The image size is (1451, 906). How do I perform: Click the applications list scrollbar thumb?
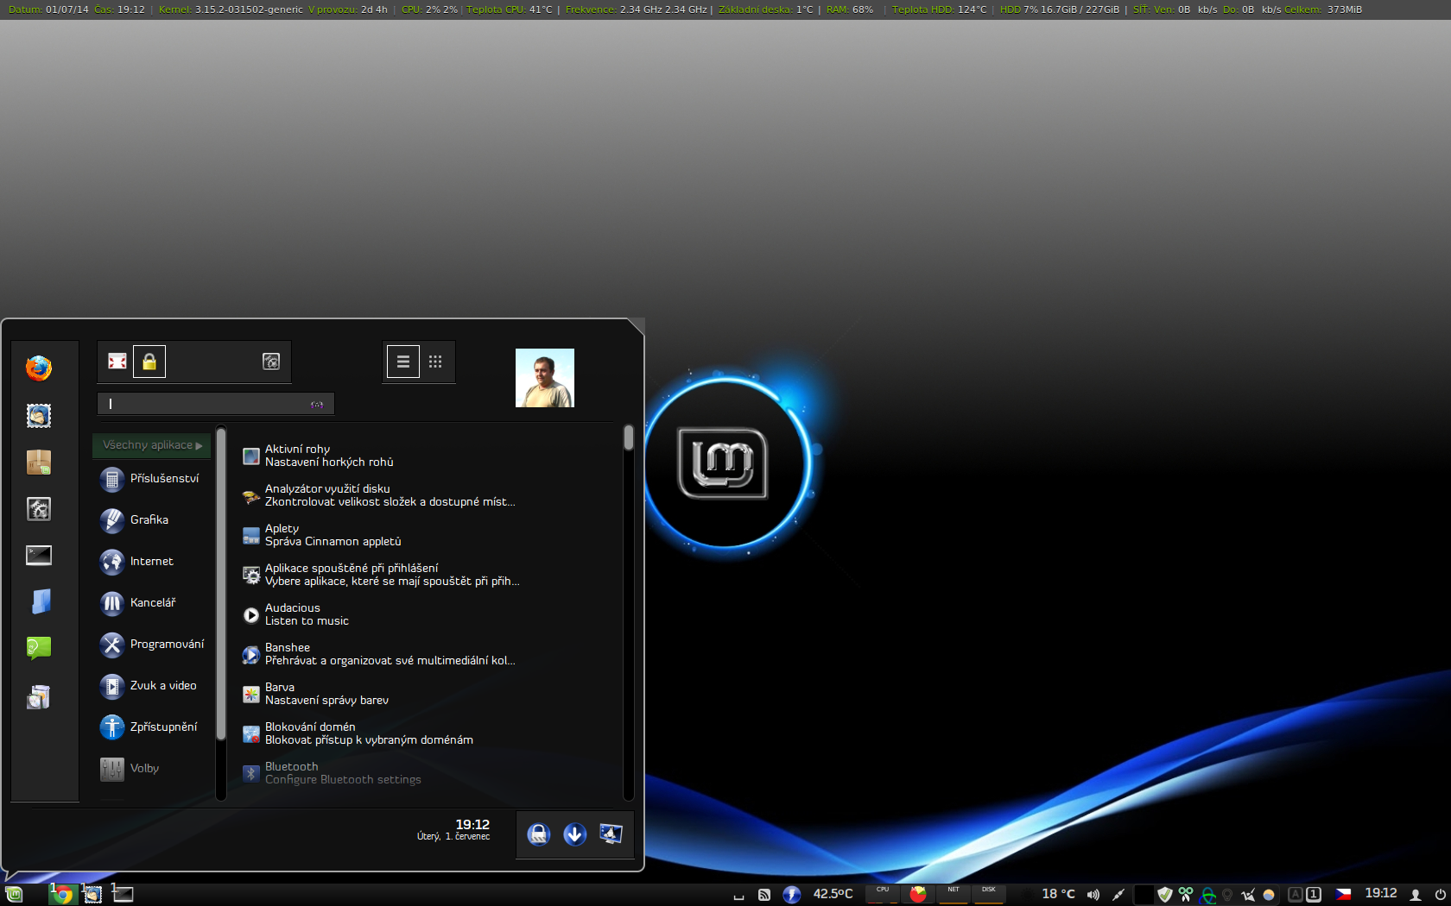(629, 437)
